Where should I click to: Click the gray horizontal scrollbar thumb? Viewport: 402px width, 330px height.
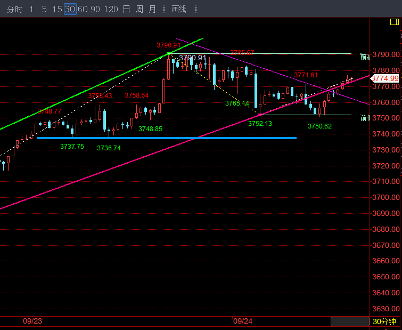349,321
